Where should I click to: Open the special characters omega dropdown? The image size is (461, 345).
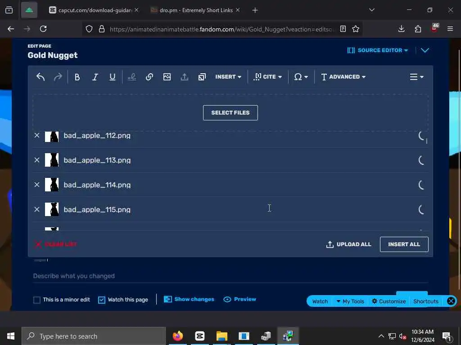tap(301, 77)
